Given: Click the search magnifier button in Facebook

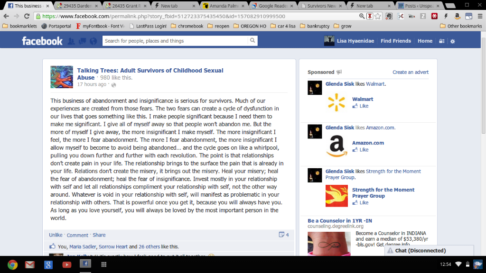Looking at the screenshot, I should (x=252, y=41).
